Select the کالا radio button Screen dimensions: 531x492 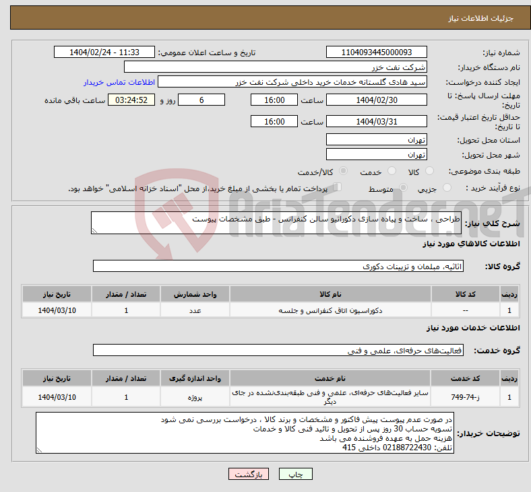[429, 171]
